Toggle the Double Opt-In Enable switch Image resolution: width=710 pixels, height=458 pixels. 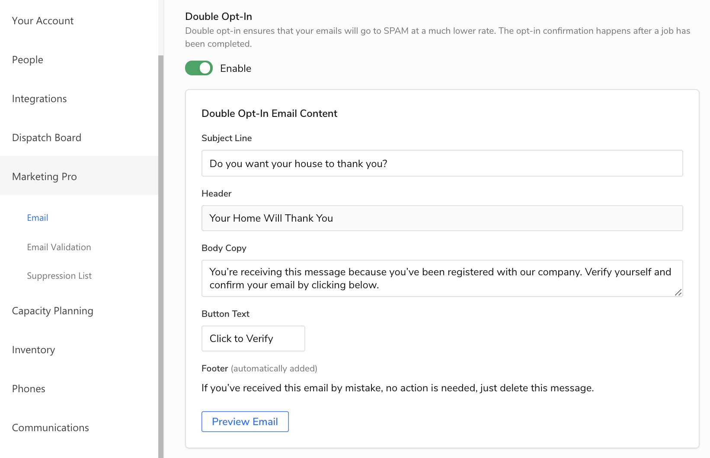pyautogui.click(x=199, y=68)
